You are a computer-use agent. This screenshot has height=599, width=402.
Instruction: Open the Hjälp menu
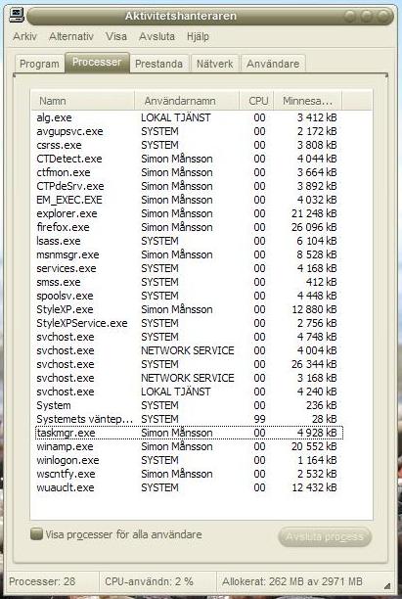pyautogui.click(x=198, y=36)
